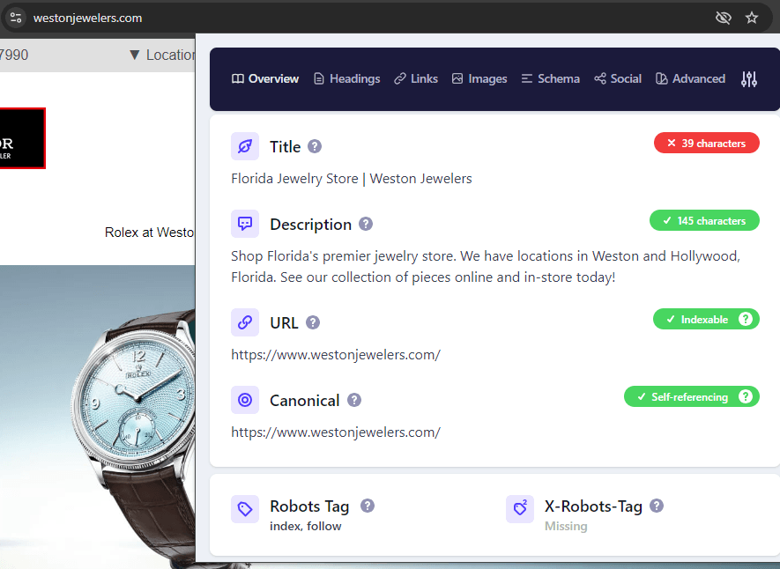Click the help icon on the Self-referencing badge

[x=746, y=396]
